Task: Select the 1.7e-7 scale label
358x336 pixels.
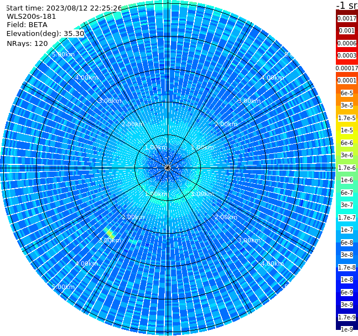Action: point(347,218)
